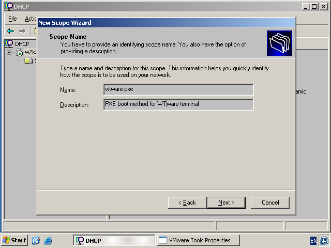This screenshot has width=331, height=248.
Task: Cancel the New Scope Wizard
Action: tap(270, 203)
